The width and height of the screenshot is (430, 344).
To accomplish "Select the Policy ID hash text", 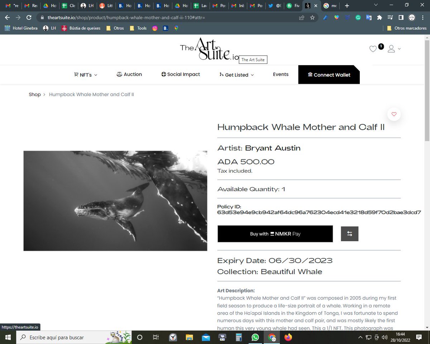I will pyautogui.click(x=319, y=212).
